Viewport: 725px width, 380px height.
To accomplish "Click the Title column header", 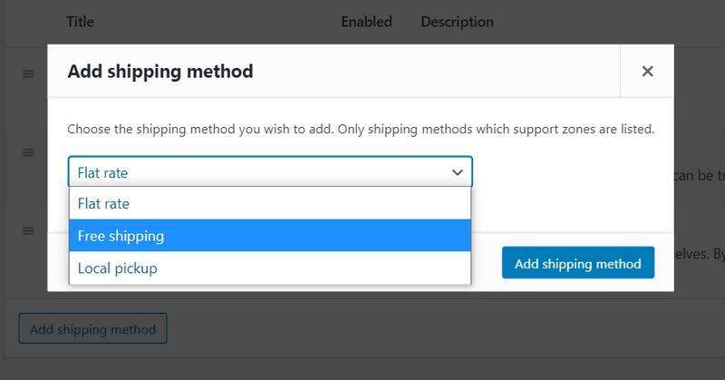I will pyautogui.click(x=80, y=22).
